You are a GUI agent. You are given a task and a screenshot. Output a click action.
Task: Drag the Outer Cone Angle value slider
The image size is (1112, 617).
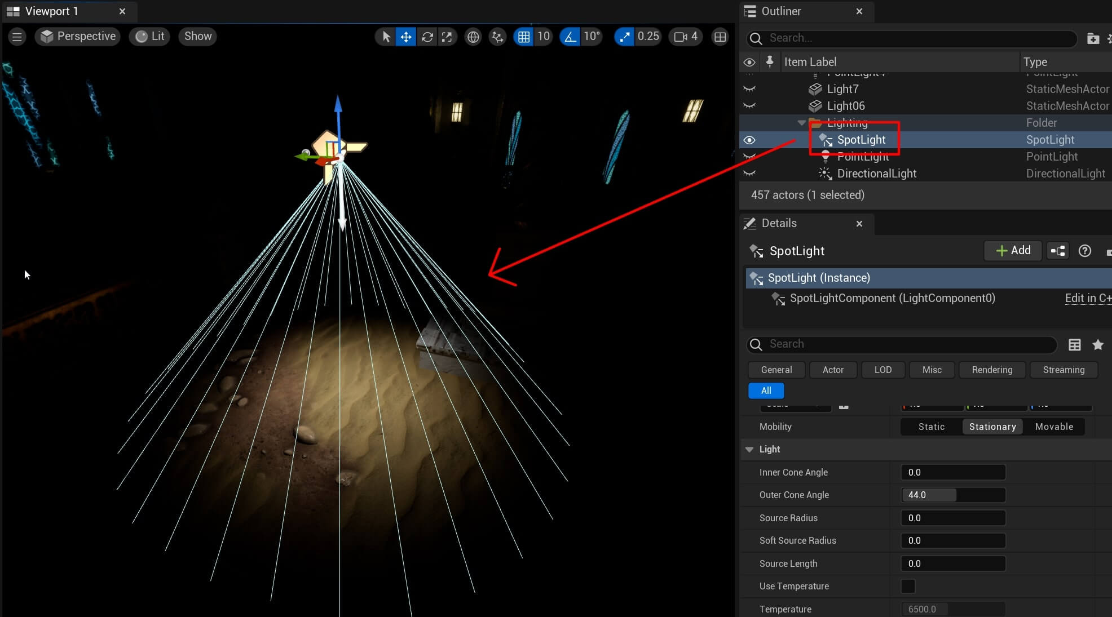pyautogui.click(x=952, y=495)
